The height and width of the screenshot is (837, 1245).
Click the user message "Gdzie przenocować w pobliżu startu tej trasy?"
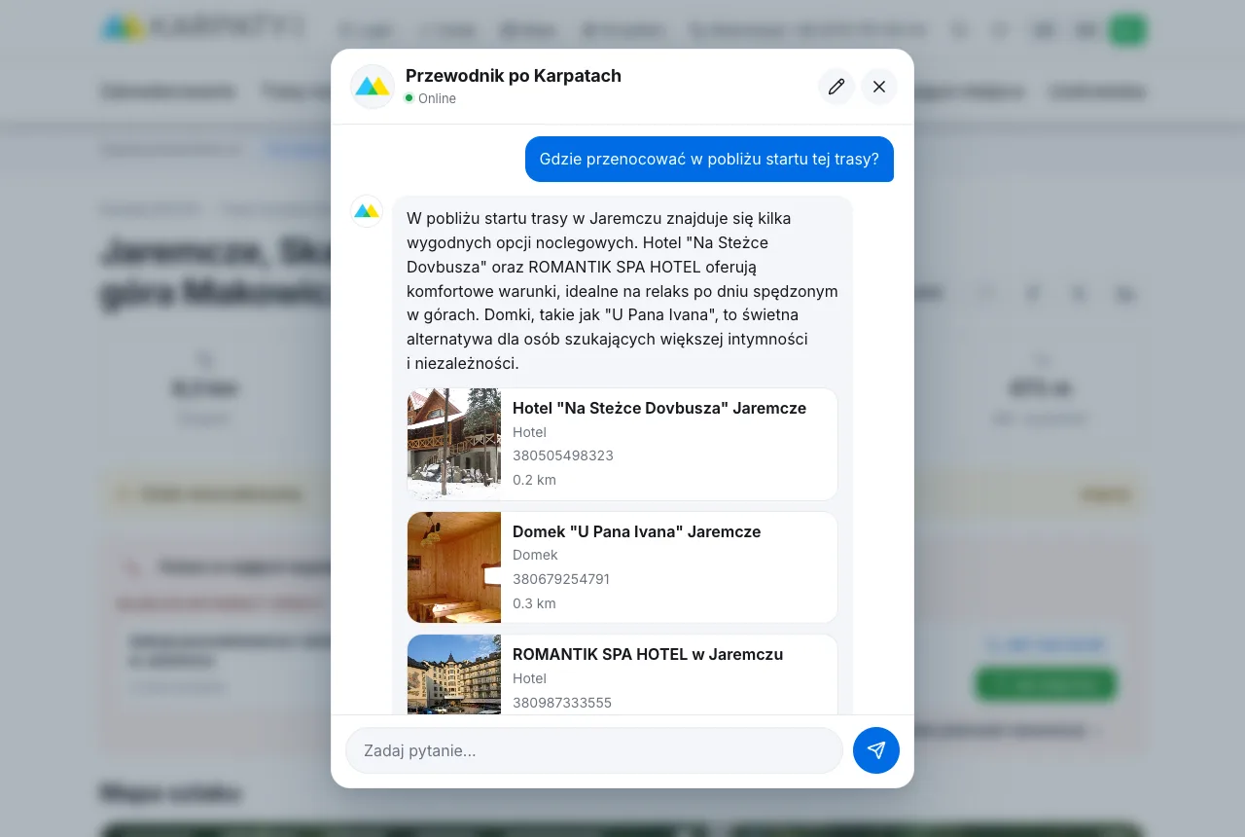tap(709, 159)
